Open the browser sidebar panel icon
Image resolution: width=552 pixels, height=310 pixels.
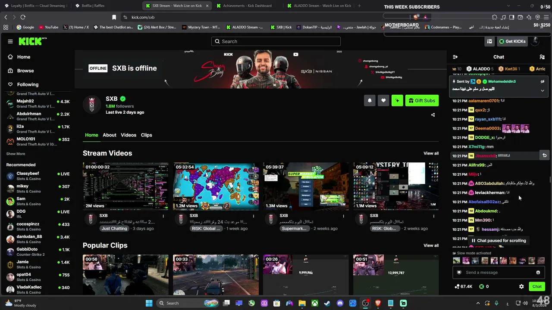pyautogui.click(x=511, y=17)
